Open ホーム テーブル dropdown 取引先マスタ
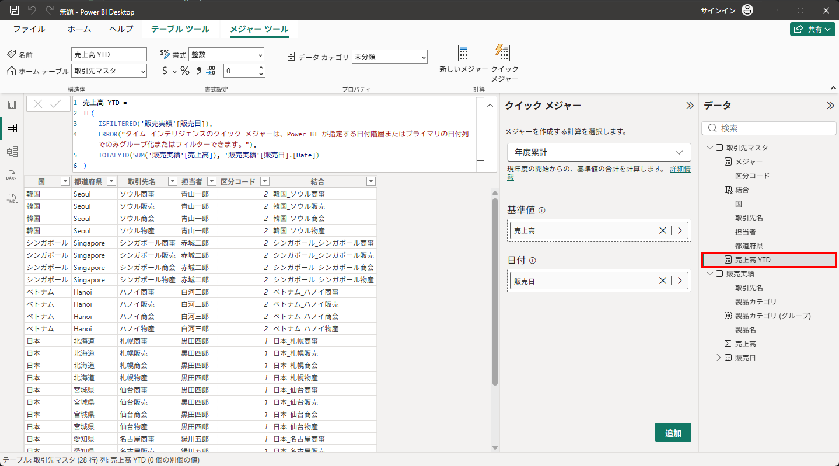 109,71
